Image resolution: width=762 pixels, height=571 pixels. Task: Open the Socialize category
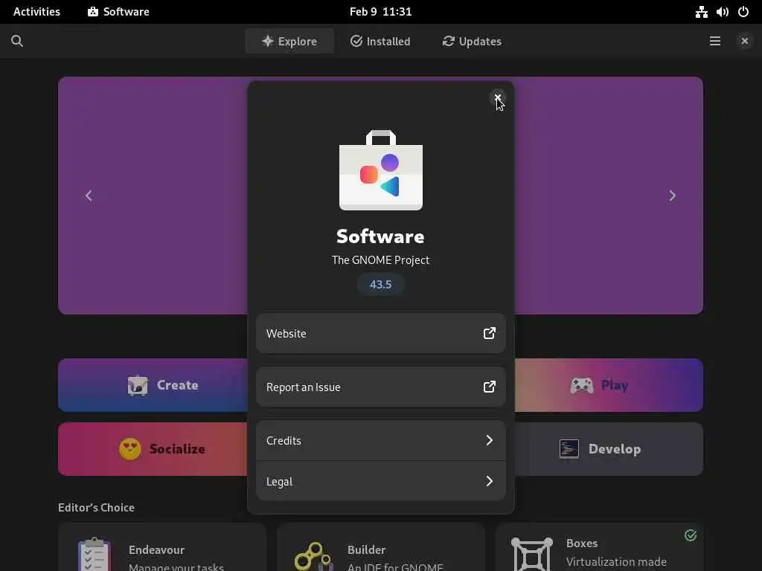point(153,448)
